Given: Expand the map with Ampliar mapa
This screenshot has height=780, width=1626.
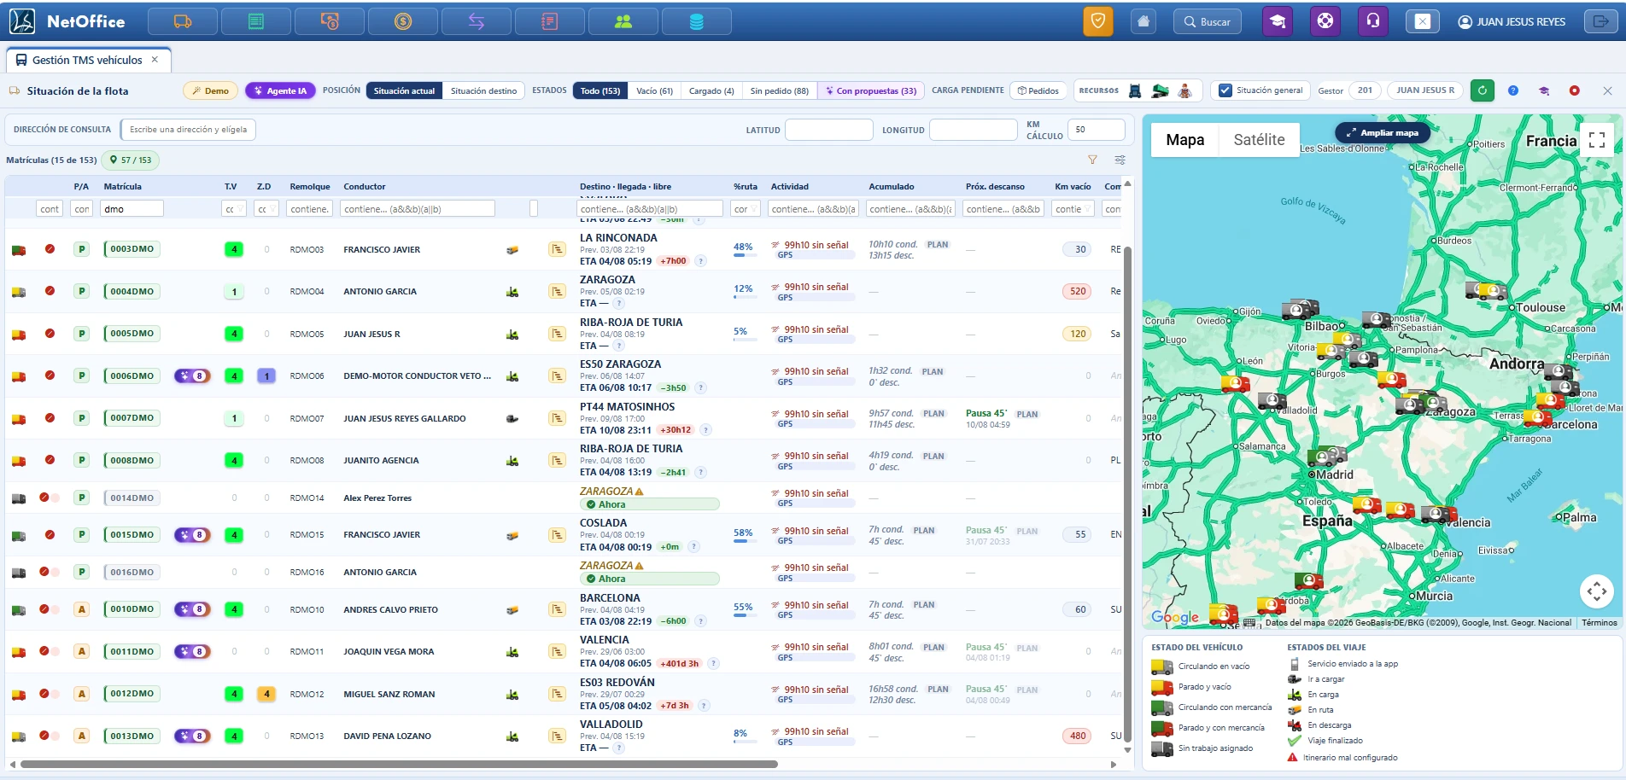Looking at the screenshot, I should click(x=1383, y=132).
